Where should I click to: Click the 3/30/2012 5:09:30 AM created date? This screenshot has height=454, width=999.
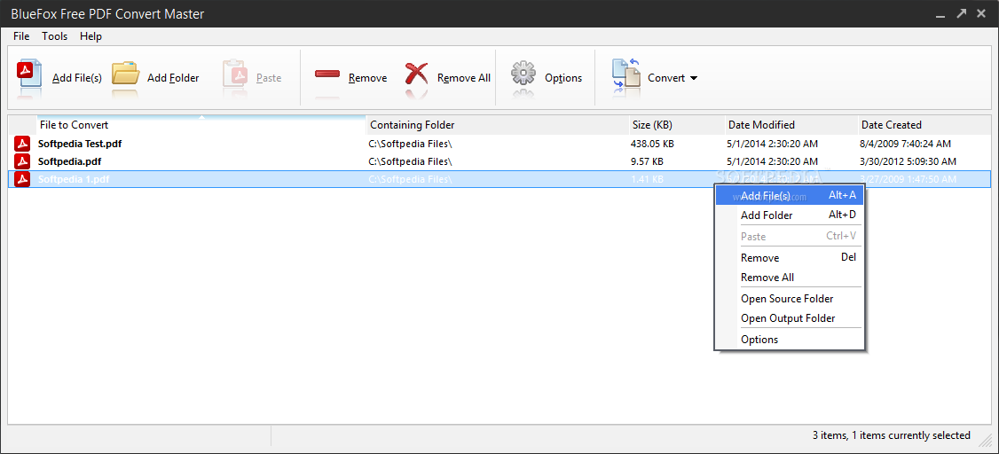(x=908, y=161)
